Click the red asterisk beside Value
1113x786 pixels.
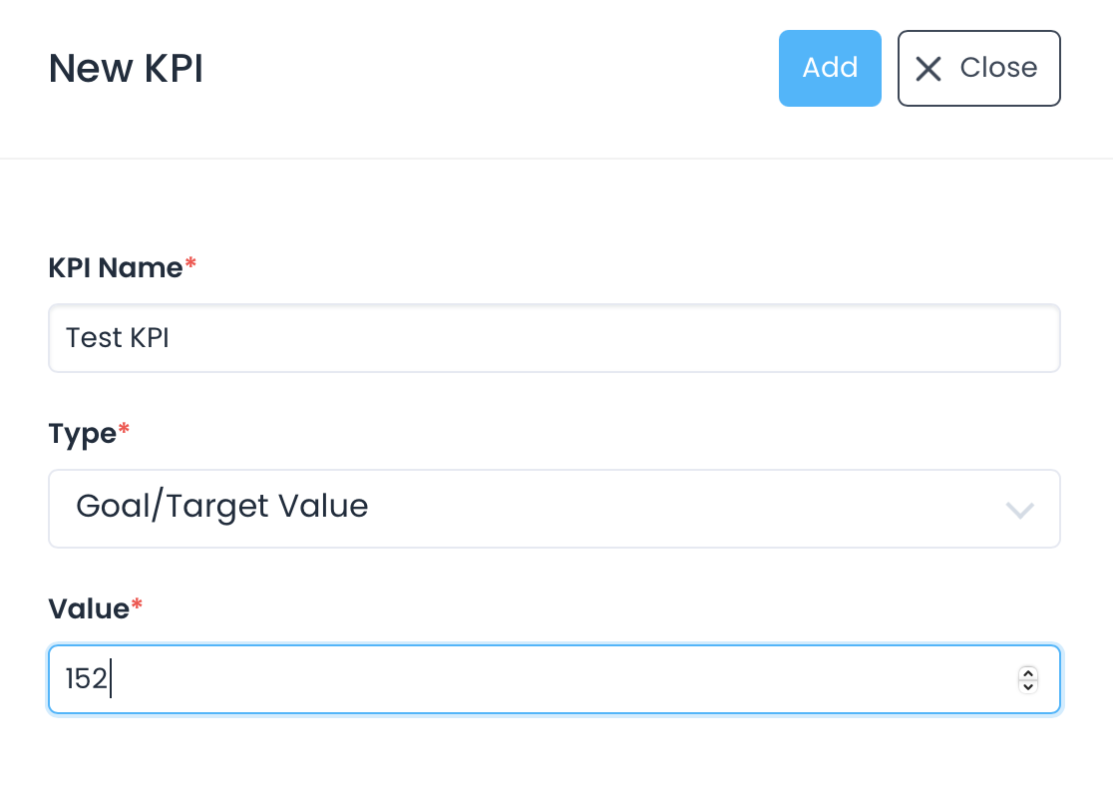pos(137,605)
